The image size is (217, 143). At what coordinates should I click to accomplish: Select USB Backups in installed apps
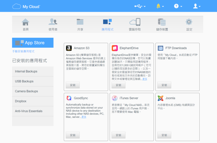coord(33,81)
